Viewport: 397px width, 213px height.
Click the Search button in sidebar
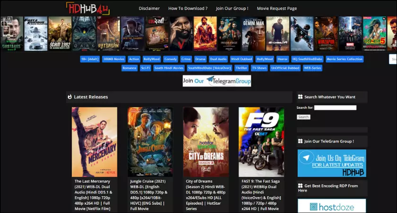click(303, 117)
